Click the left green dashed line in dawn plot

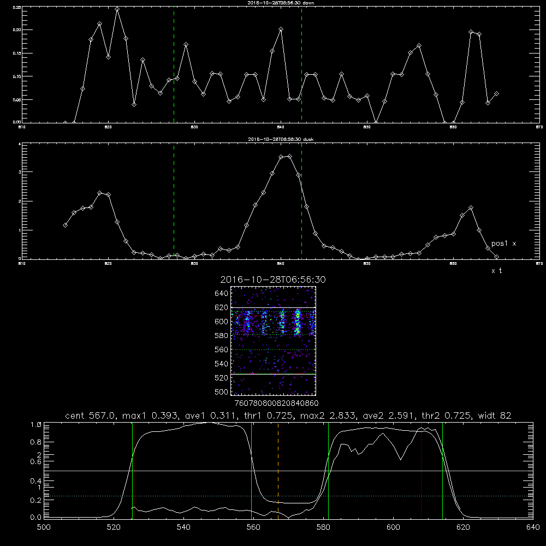[x=174, y=64]
